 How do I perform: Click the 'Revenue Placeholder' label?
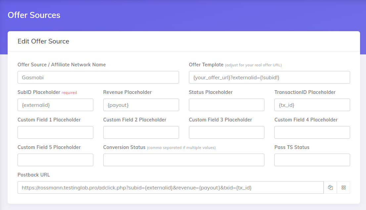pyautogui.click(x=127, y=92)
